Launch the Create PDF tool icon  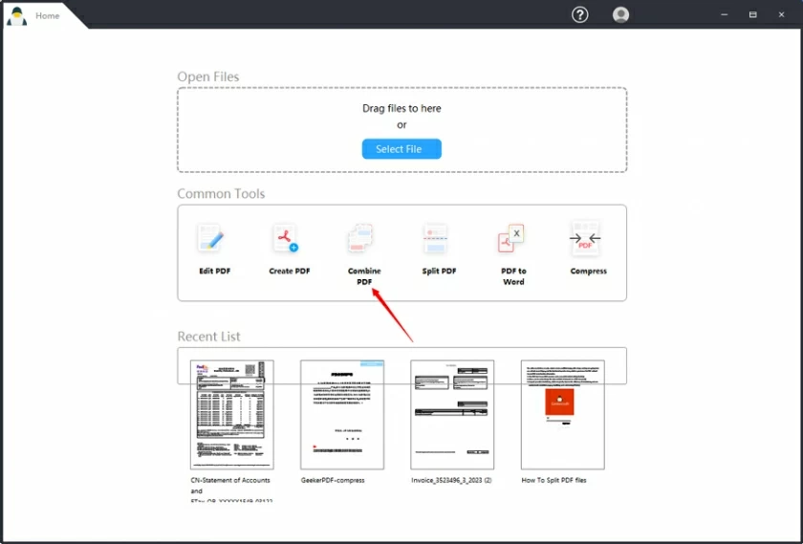point(285,238)
